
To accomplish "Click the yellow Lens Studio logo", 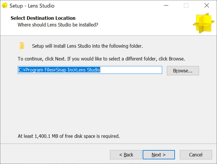I will [203, 23].
